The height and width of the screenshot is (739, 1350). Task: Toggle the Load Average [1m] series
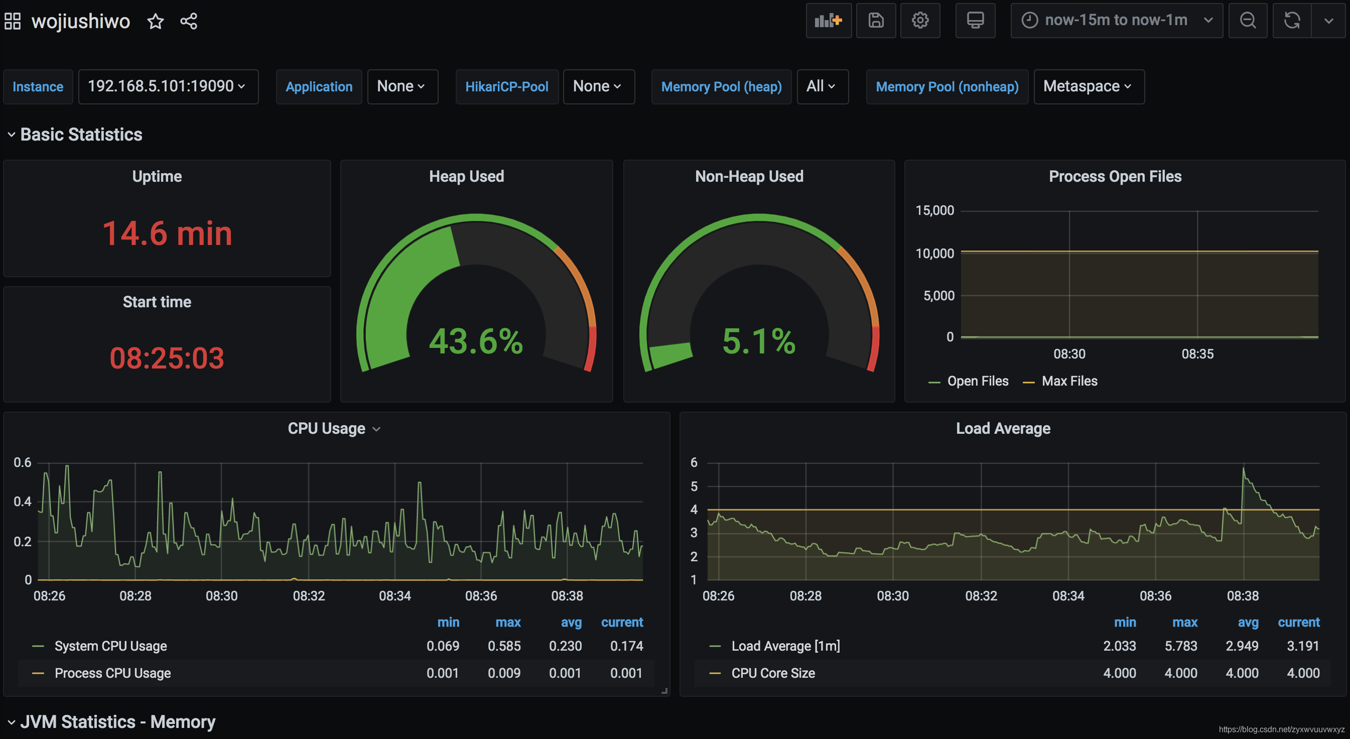coord(785,646)
